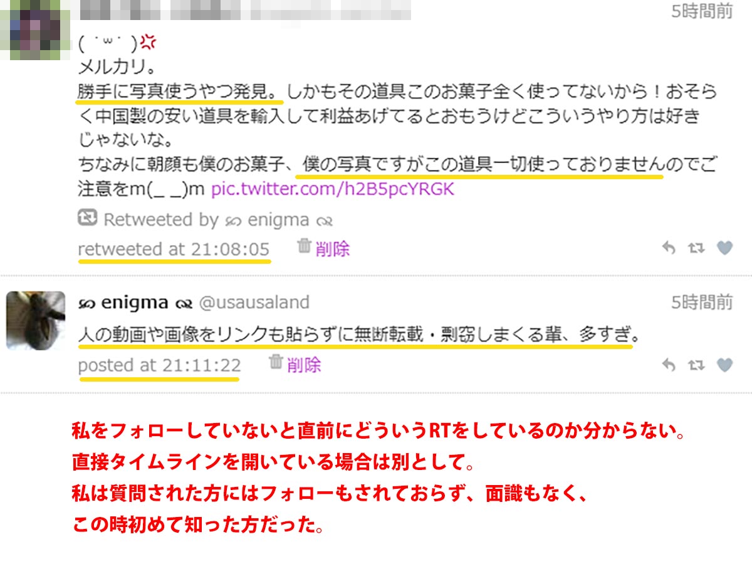Image resolution: width=752 pixels, height=564 pixels.
Task: Retweet enigma's 21:11:22 post via its retweet icon
Action: [696, 365]
